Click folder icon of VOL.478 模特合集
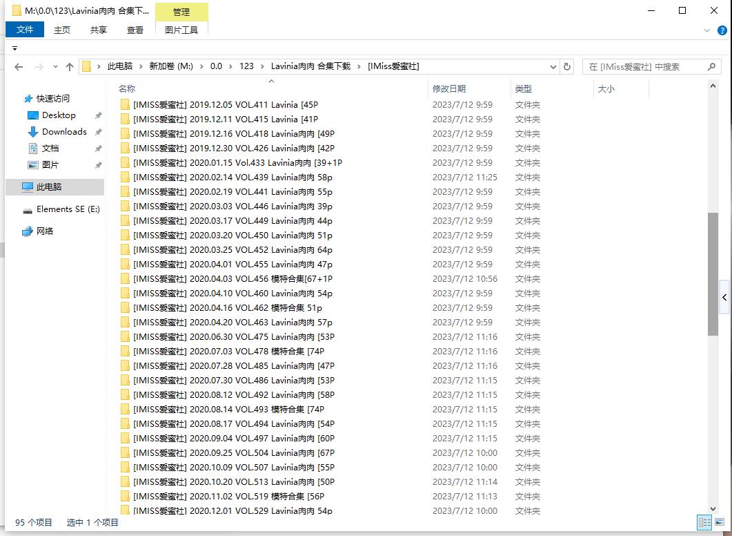732x536 pixels. pos(125,351)
